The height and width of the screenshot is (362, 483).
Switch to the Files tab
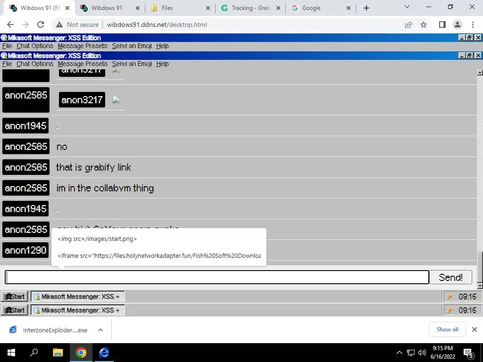[180, 8]
